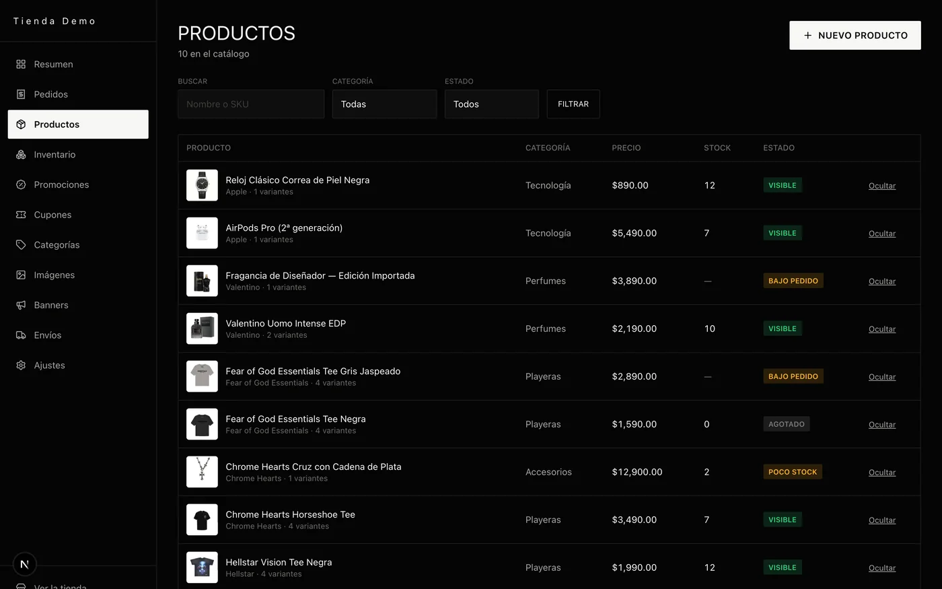Click the Inventario stack icon
The width and height of the screenshot is (942, 589).
click(21, 154)
